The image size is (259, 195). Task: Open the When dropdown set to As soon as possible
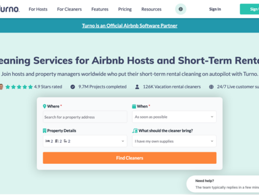pyautogui.click(x=174, y=117)
